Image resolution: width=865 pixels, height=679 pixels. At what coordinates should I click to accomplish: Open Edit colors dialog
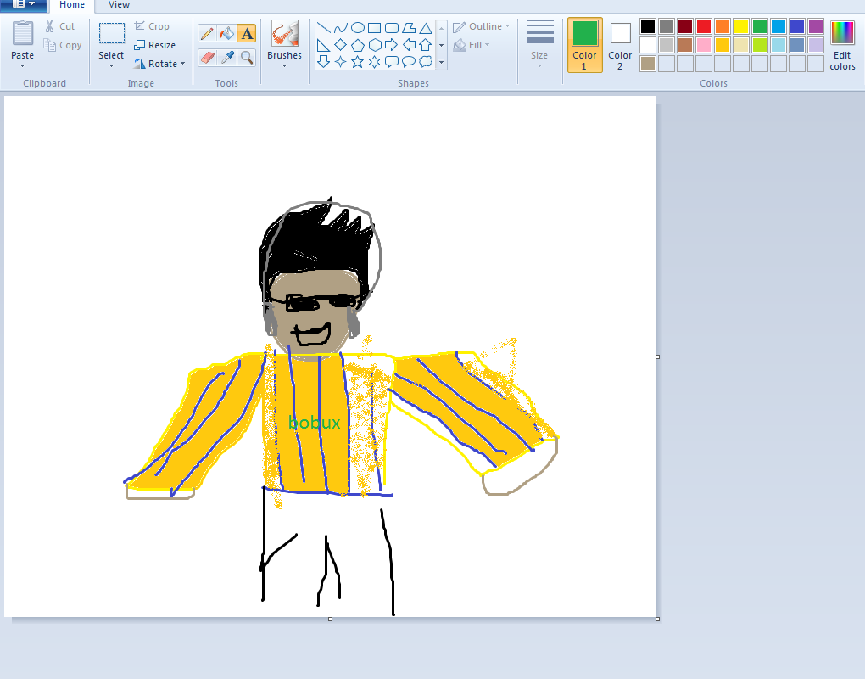pyautogui.click(x=842, y=45)
